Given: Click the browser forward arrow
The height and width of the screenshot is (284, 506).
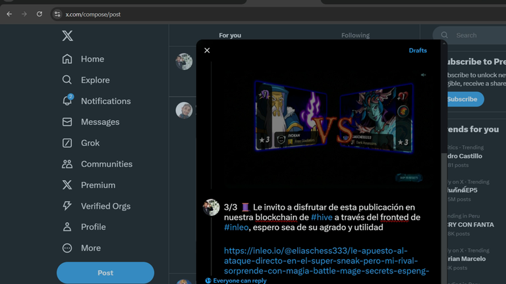Looking at the screenshot, I should click(x=24, y=14).
